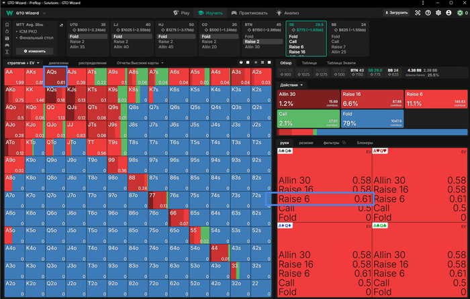Select UTG Fold action

tap(88, 36)
